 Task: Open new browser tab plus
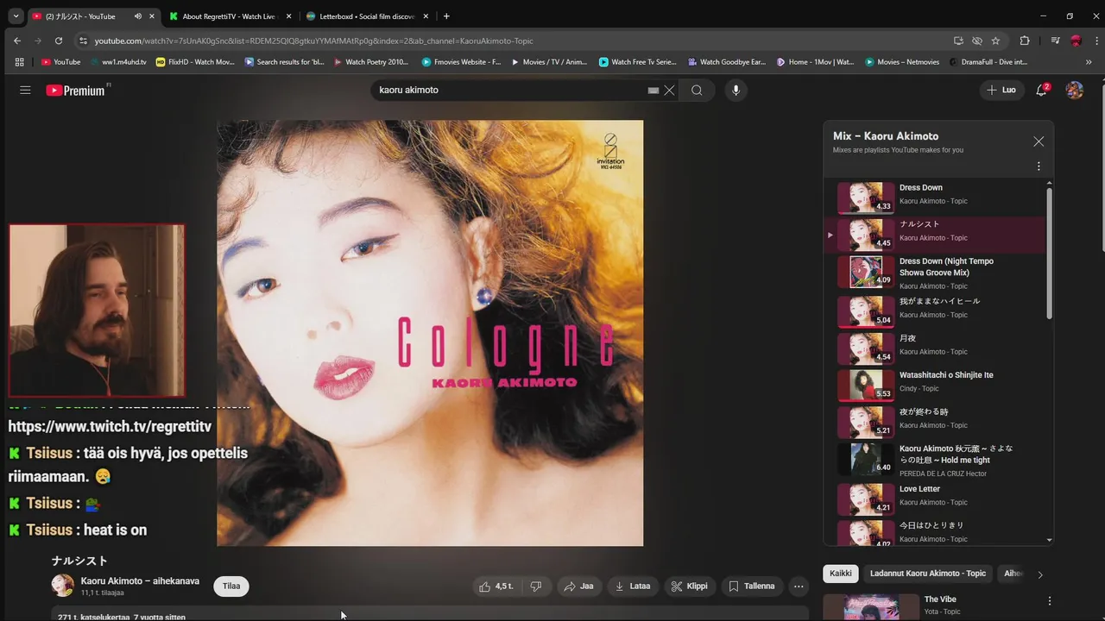coord(446,16)
